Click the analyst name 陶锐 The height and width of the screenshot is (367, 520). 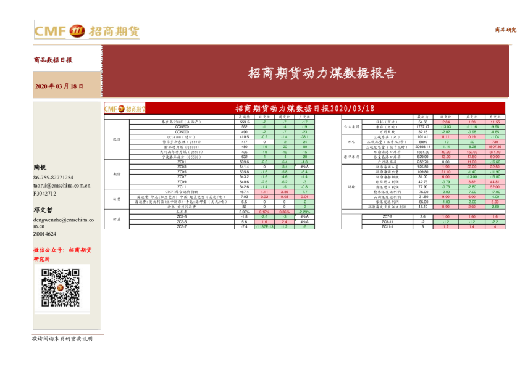click(40, 168)
